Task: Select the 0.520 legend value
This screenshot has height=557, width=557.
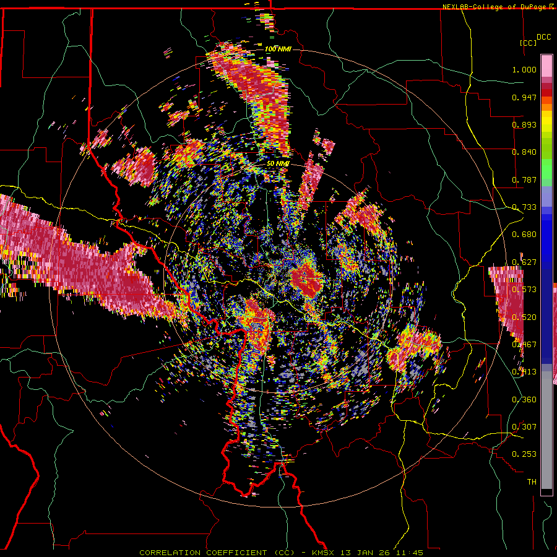Action: [x=524, y=317]
